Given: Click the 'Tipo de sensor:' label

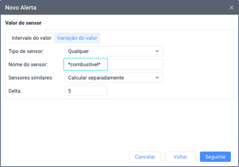Looking at the screenshot, I should pyautogui.click(x=26, y=51).
